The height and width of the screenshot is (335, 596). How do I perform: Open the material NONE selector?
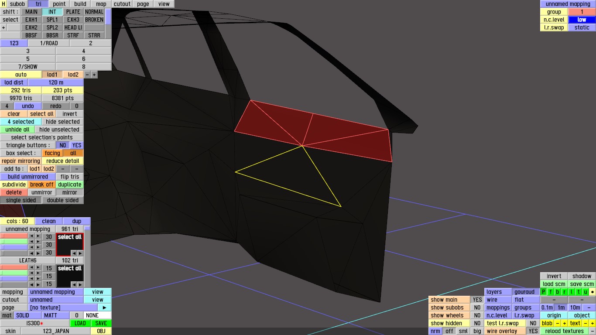(x=98, y=315)
